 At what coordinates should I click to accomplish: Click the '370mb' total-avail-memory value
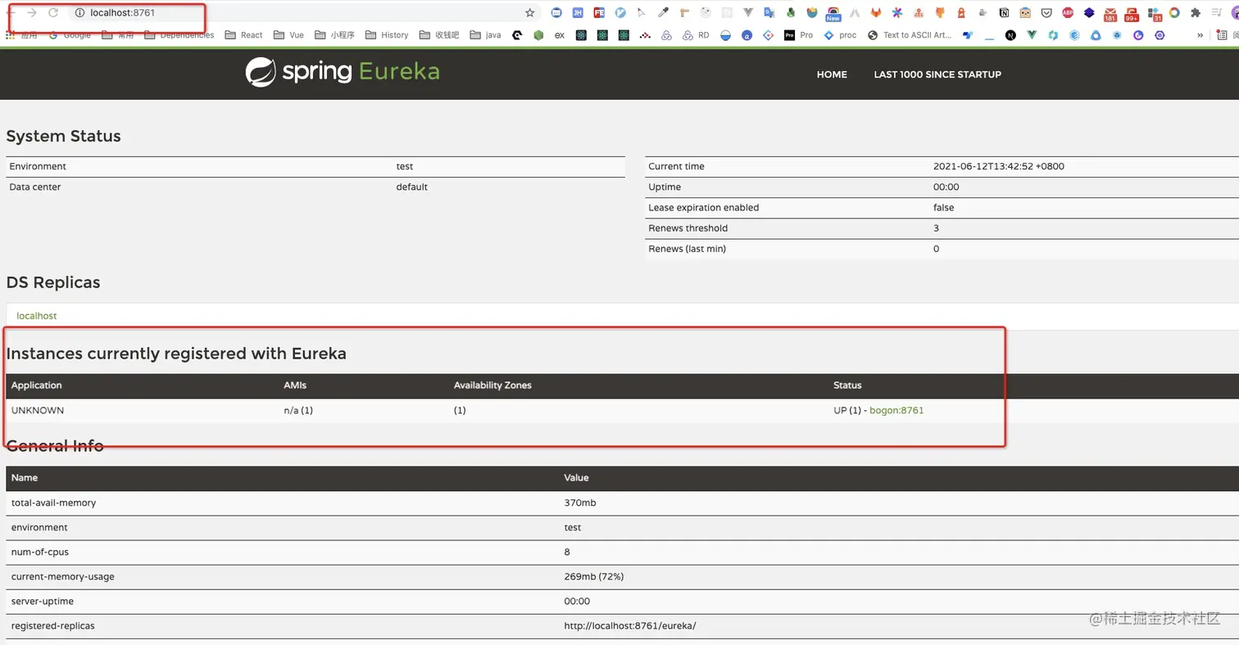[x=580, y=503]
